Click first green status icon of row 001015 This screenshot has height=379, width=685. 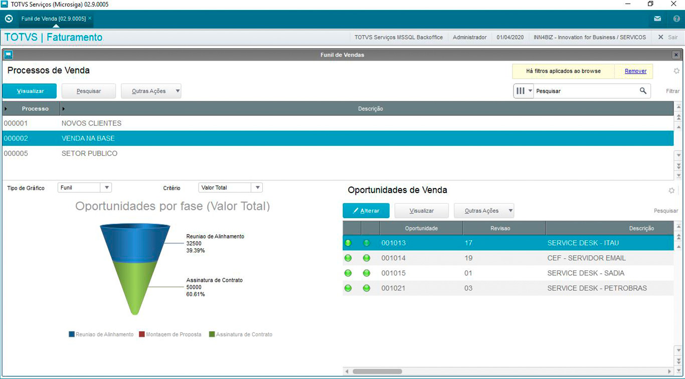point(348,273)
